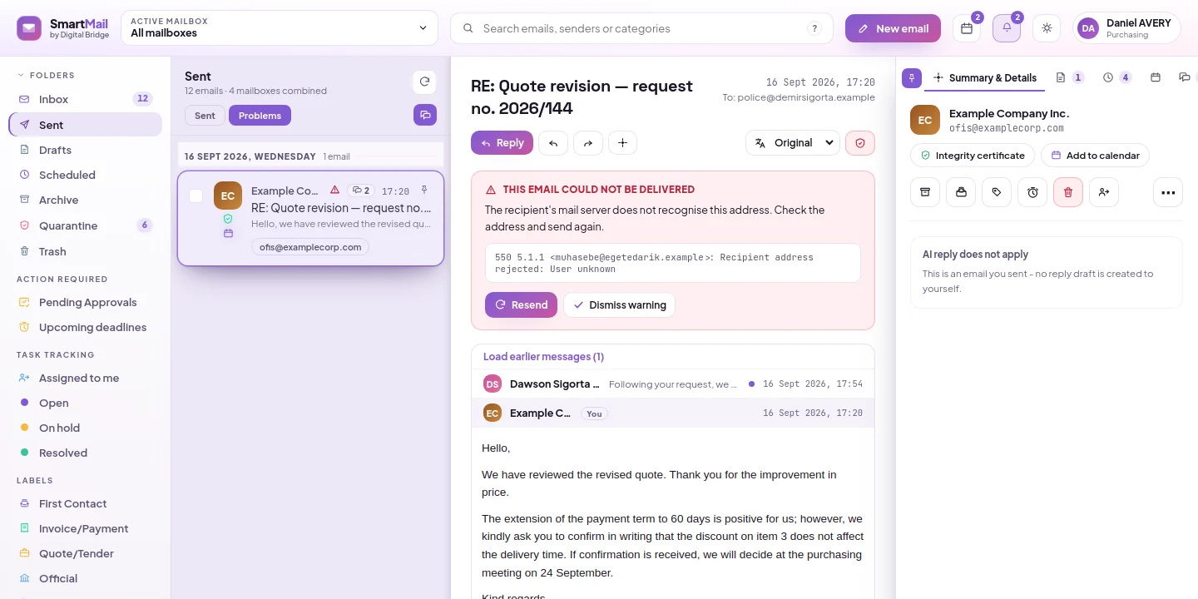Screen dimensions: 1198x599
Task: Open the history clock tab with badge 4
Action: point(1117,77)
